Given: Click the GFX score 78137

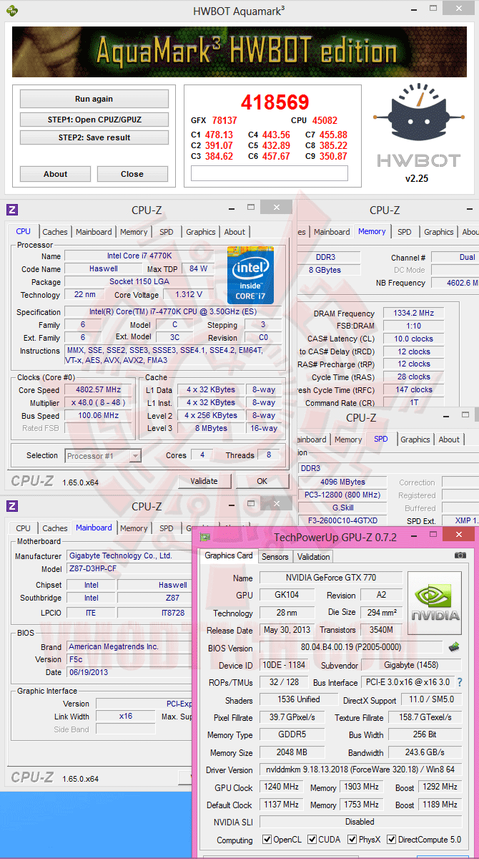Looking at the screenshot, I should 224,120.
